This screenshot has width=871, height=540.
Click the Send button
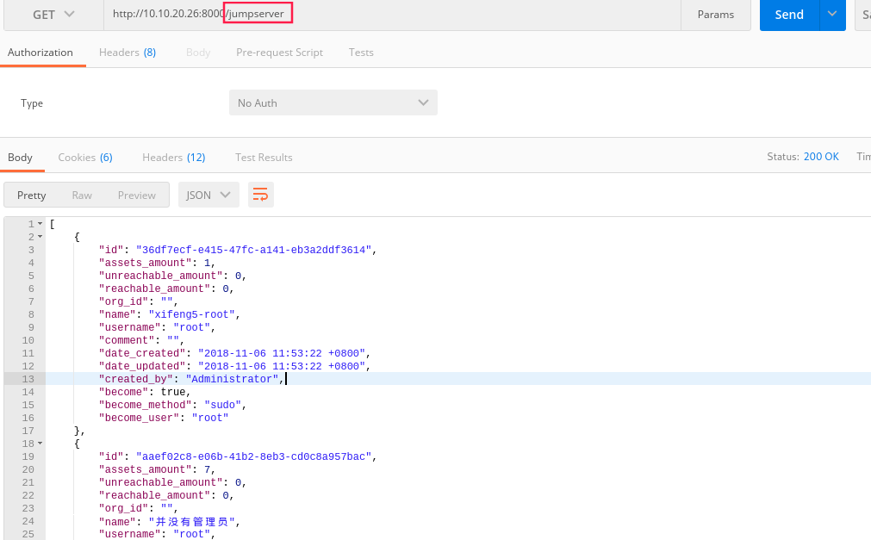pyautogui.click(x=789, y=15)
